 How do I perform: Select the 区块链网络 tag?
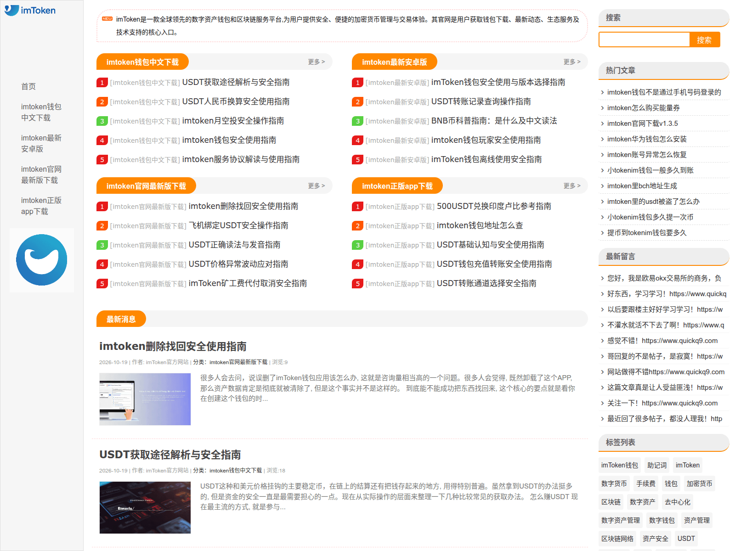pos(617,539)
